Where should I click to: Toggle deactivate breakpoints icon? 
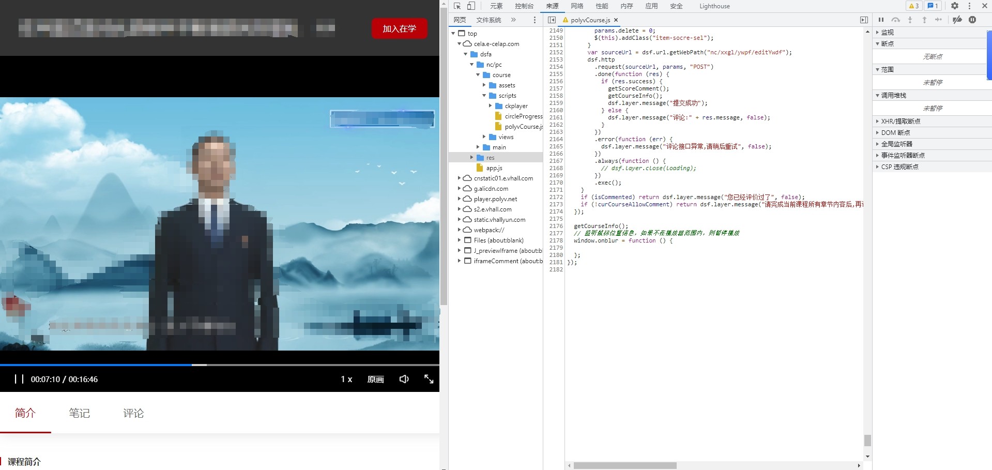coord(957,20)
